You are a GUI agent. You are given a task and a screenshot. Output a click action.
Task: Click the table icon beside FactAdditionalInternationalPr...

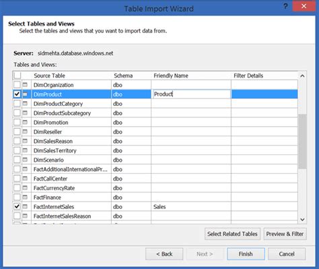pyautogui.click(x=25, y=169)
